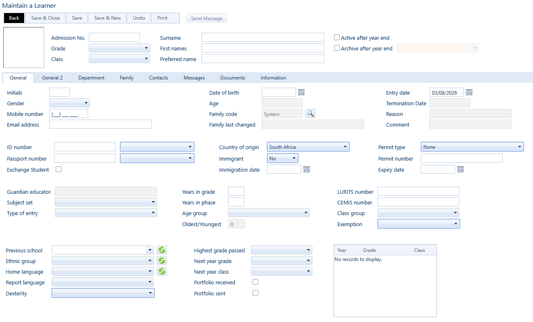Click the Mobile number field
The image size is (533, 322).
(x=68, y=113)
